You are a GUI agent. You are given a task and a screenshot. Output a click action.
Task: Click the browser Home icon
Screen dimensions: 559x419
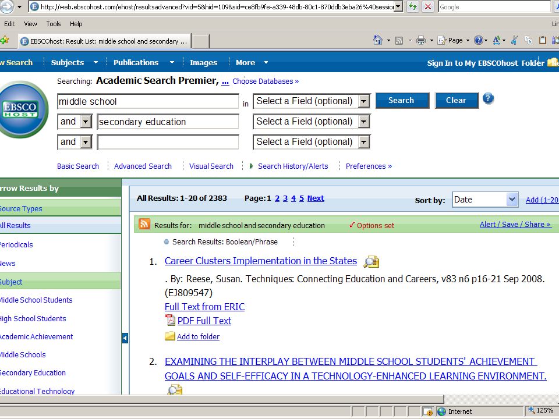tap(377, 40)
